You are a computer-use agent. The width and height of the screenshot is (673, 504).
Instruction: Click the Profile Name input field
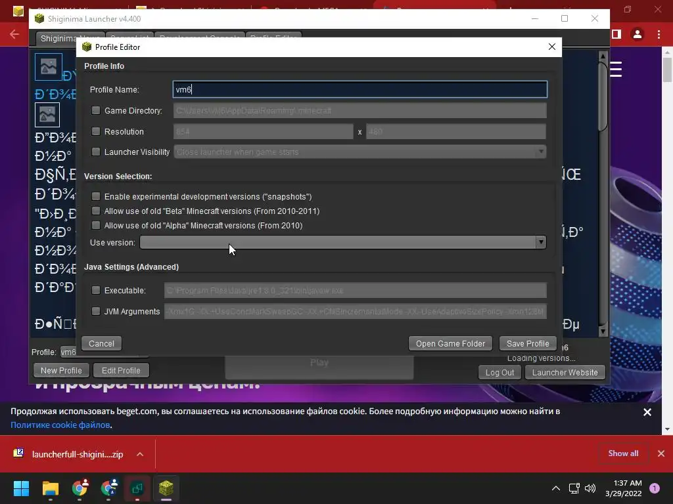[x=360, y=89]
